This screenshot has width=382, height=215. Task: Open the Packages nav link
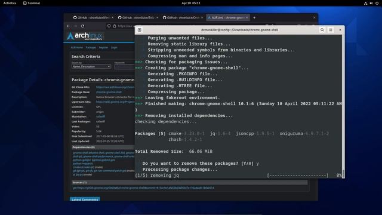[x=91, y=48]
